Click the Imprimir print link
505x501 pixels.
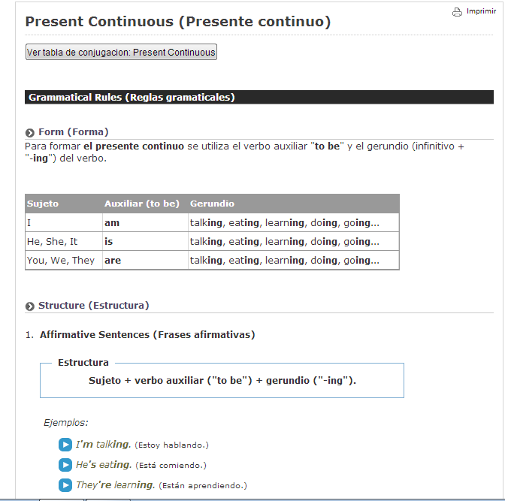tap(481, 11)
